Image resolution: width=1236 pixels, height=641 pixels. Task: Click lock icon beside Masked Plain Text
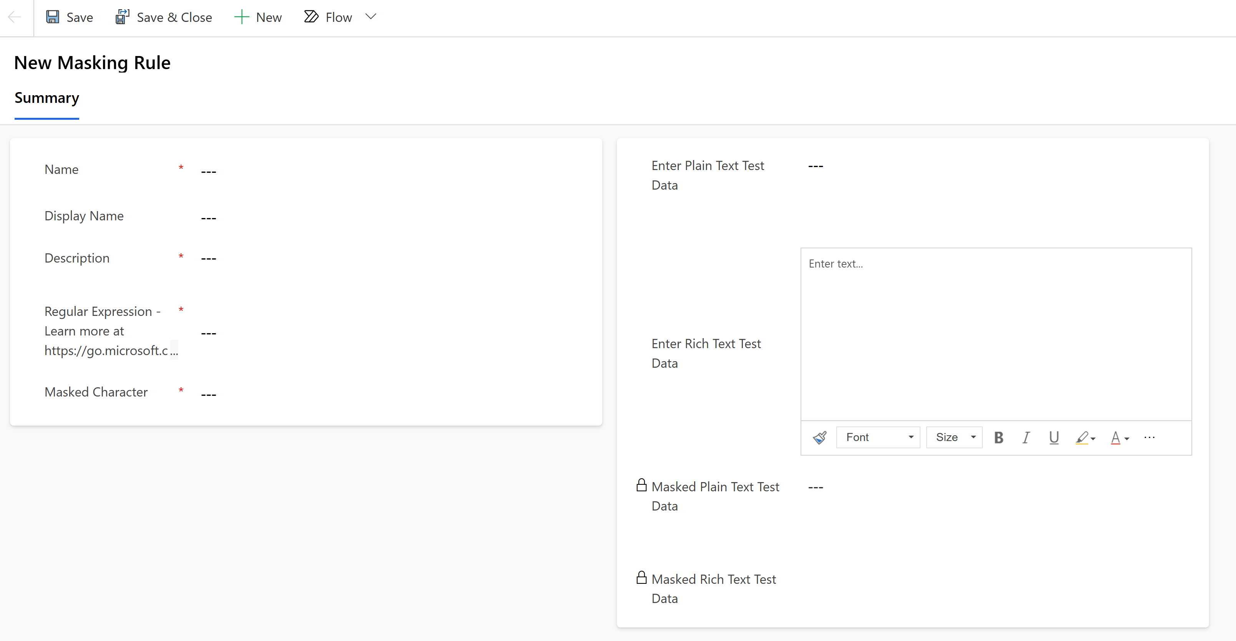pyautogui.click(x=641, y=485)
